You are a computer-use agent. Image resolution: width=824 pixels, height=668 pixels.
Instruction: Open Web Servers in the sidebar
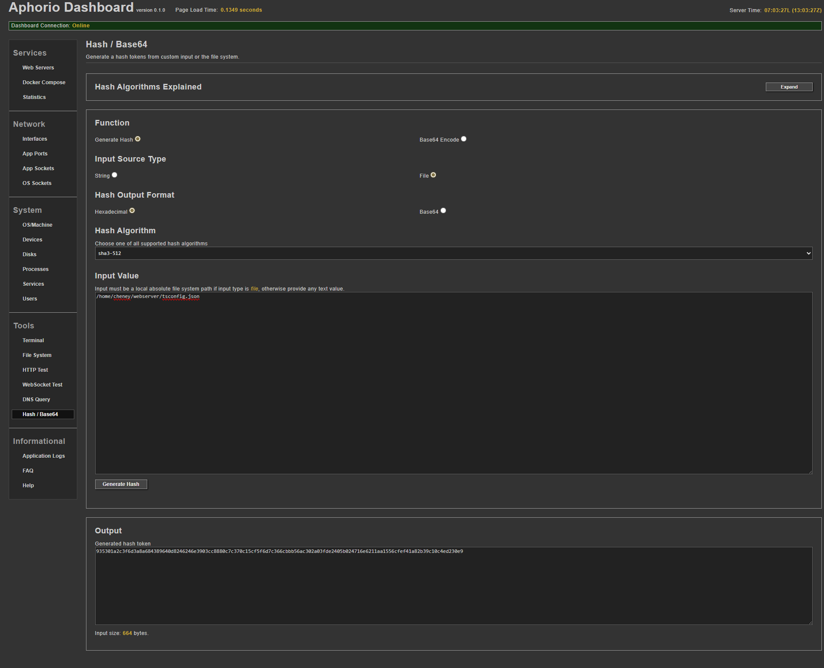click(38, 68)
